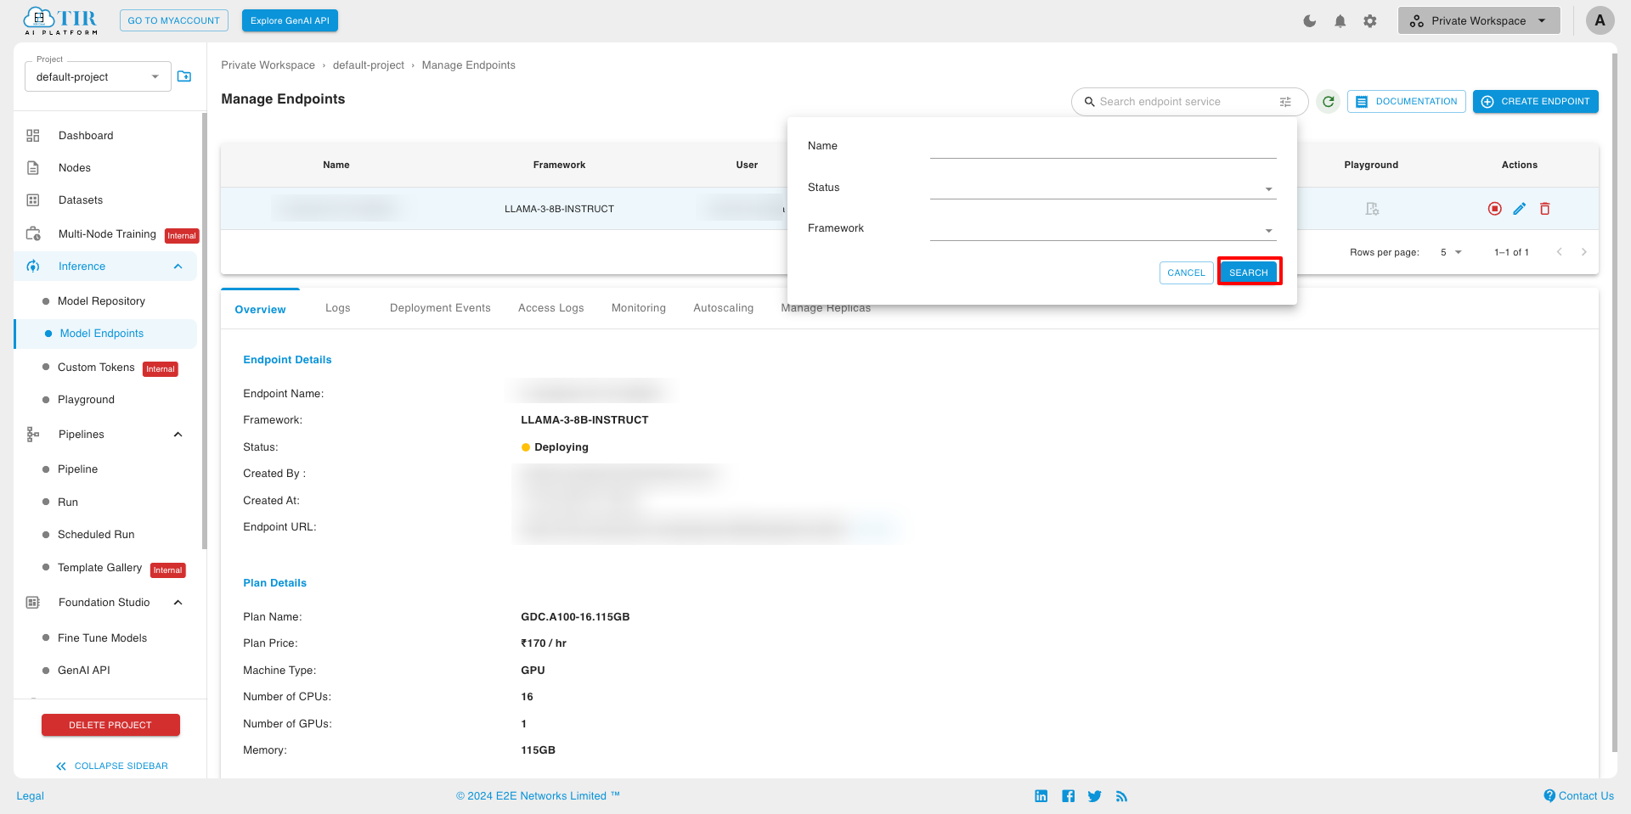Click Legal footer link
The height and width of the screenshot is (814, 1631).
pos(30,796)
